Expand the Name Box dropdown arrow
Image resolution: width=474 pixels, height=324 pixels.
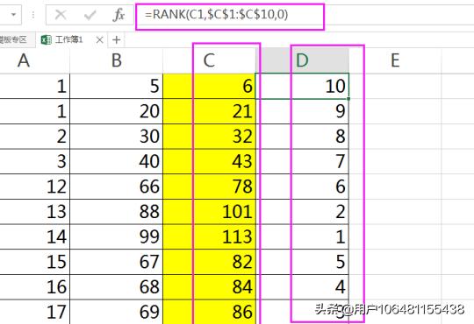(x=13, y=15)
